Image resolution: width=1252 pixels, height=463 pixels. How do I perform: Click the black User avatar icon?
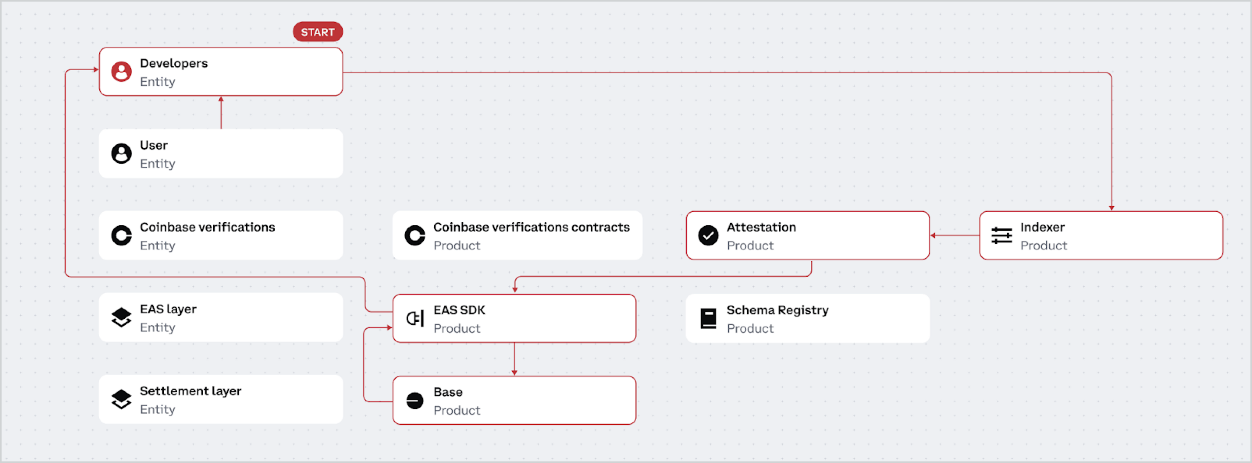pos(121,154)
